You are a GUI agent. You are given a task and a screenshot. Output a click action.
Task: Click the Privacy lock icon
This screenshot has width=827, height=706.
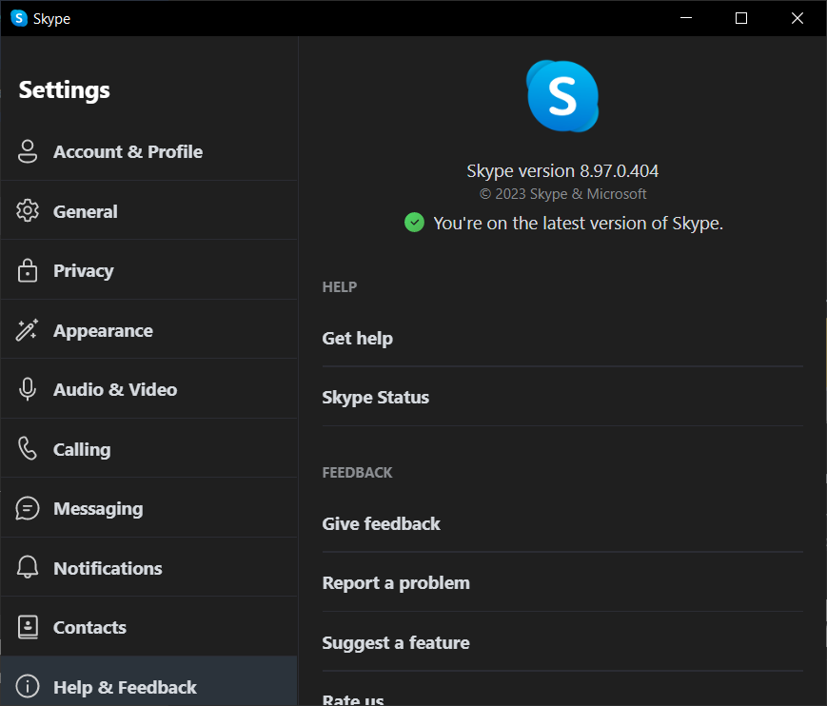(28, 270)
